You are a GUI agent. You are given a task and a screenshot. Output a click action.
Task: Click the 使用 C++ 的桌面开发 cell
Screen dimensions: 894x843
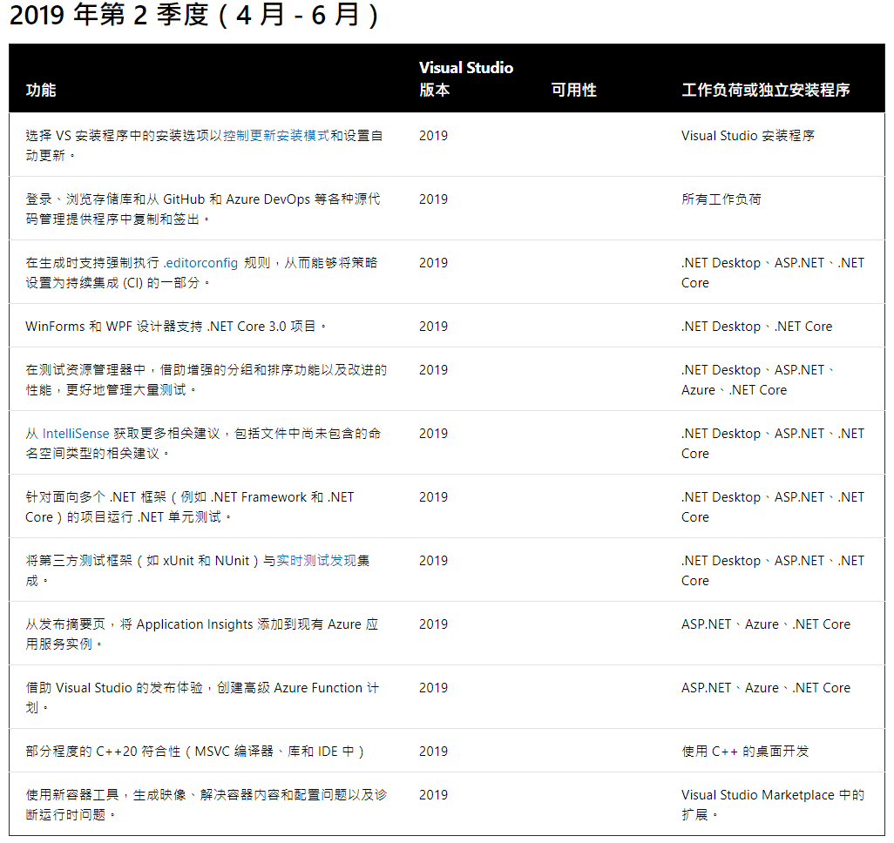[x=745, y=752]
